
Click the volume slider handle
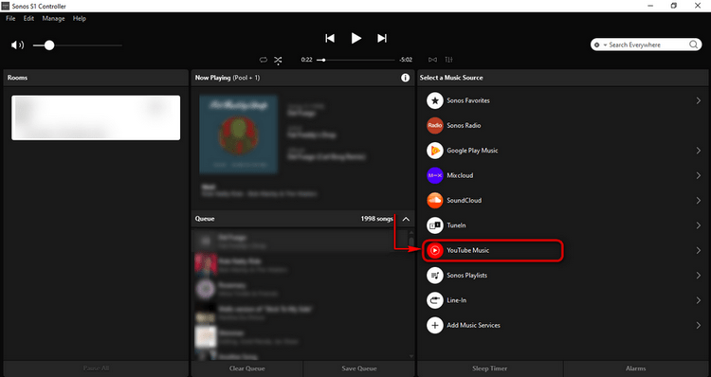coord(49,45)
